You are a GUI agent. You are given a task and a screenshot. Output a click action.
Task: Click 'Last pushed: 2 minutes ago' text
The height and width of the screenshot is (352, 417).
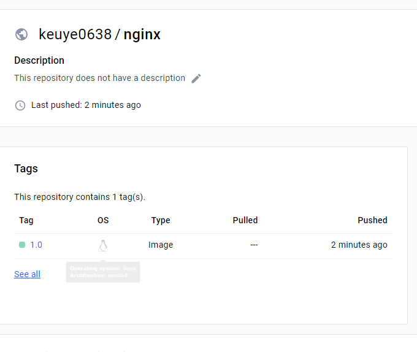pos(86,105)
